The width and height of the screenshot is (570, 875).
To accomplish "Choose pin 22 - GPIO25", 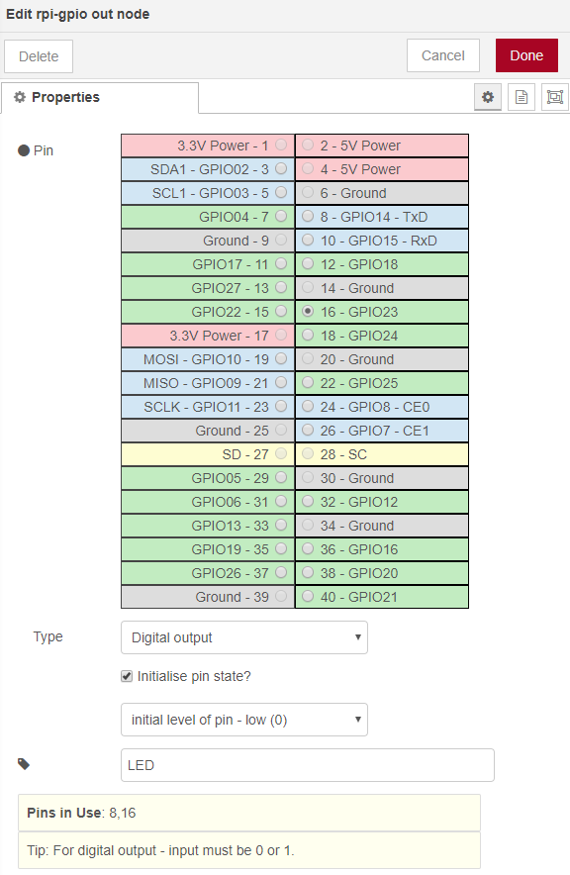I will 308,382.
